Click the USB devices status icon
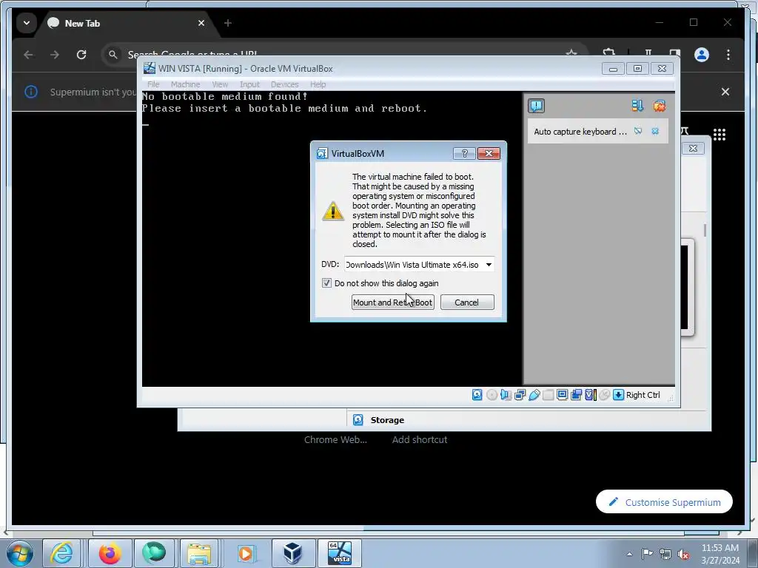The image size is (758, 568). click(534, 395)
